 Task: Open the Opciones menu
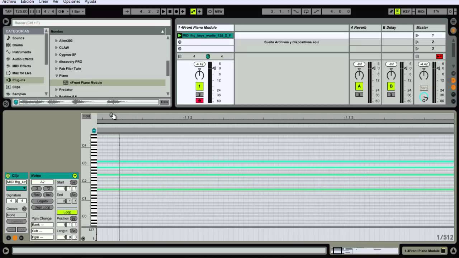coord(72,2)
